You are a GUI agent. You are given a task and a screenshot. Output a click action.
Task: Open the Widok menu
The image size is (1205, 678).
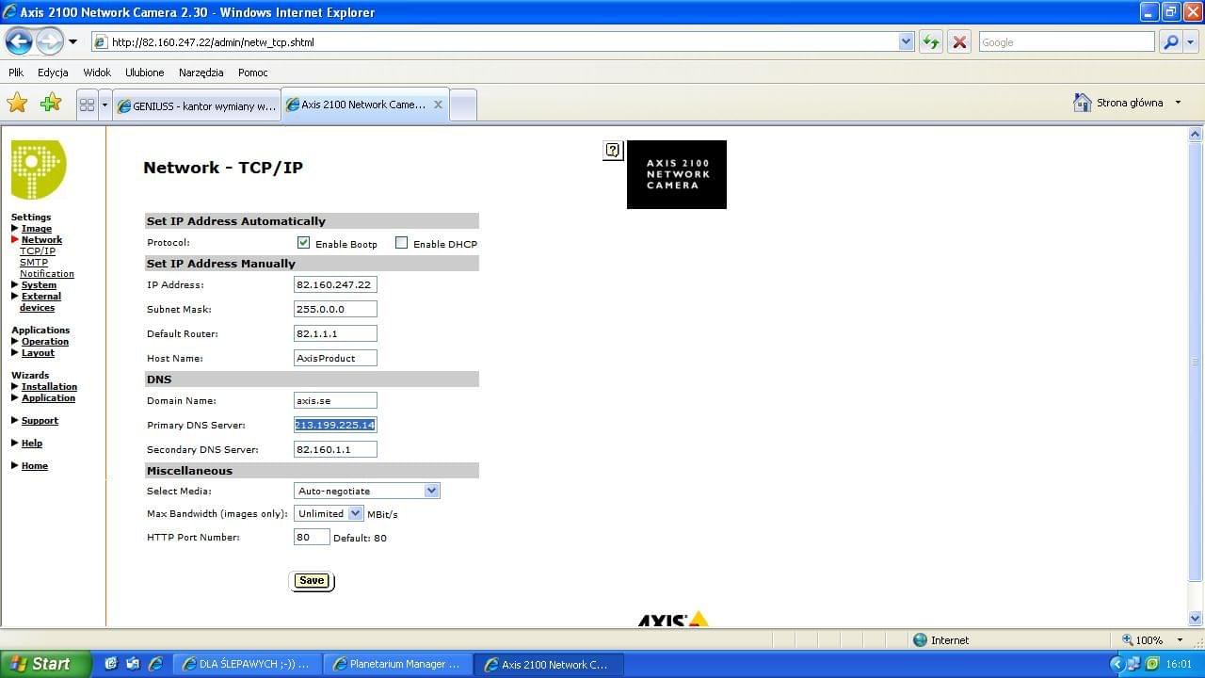click(x=97, y=73)
